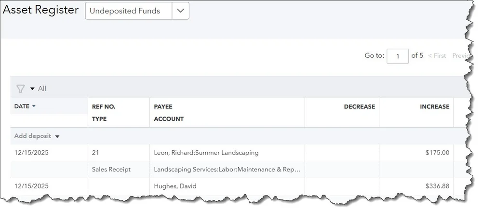This screenshot has width=482, height=211.
Task: Click the PAYEE column header
Action: click(x=163, y=106)
